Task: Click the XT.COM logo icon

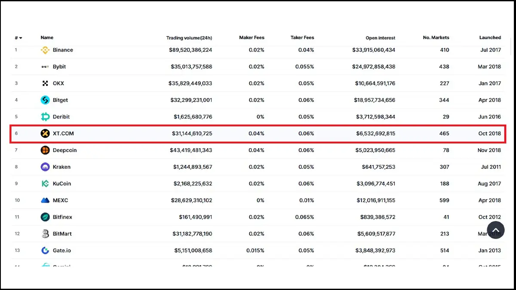Action: coord(45,134)
